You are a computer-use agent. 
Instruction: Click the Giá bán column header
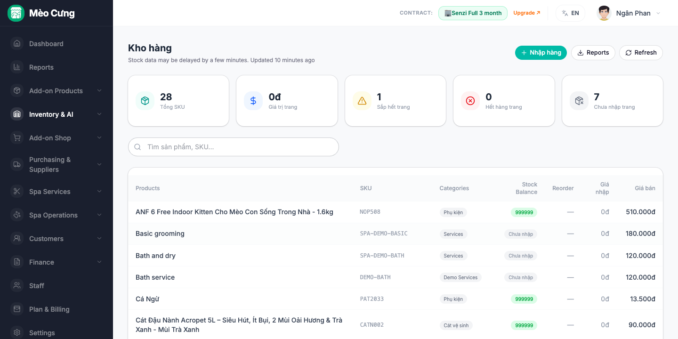point(645,188)
